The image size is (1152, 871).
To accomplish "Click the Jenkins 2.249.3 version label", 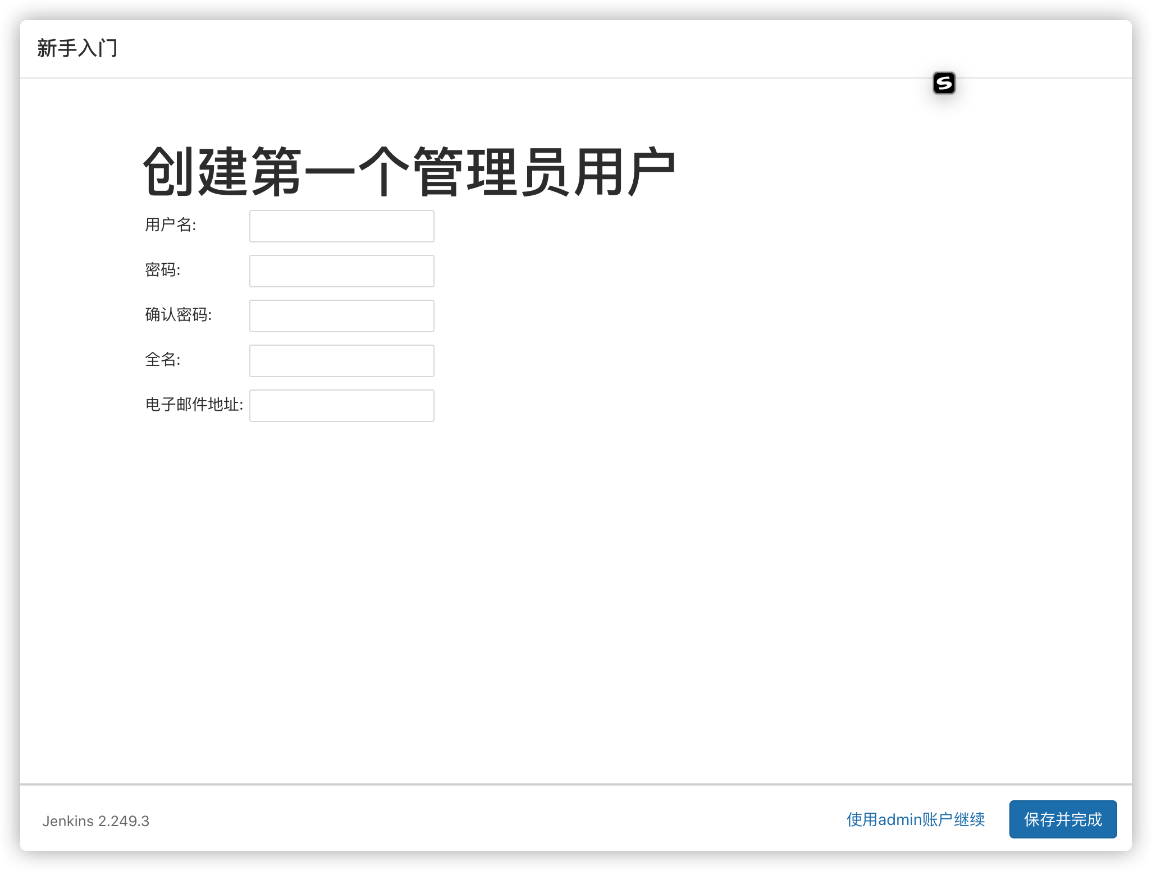I will pos(97,820).
